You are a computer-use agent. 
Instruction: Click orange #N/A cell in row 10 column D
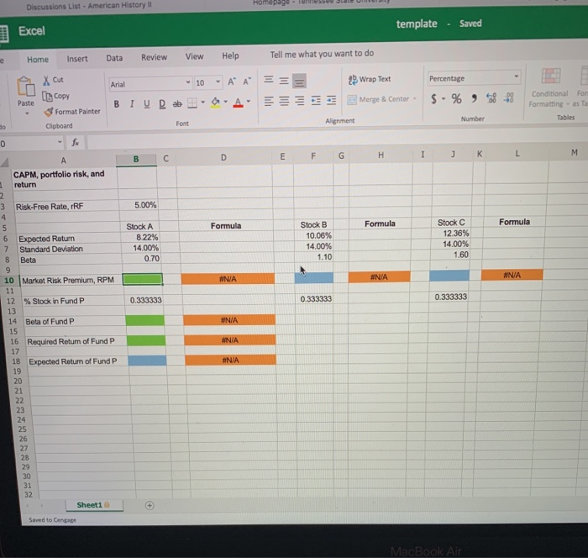click(x=228, y=278)
